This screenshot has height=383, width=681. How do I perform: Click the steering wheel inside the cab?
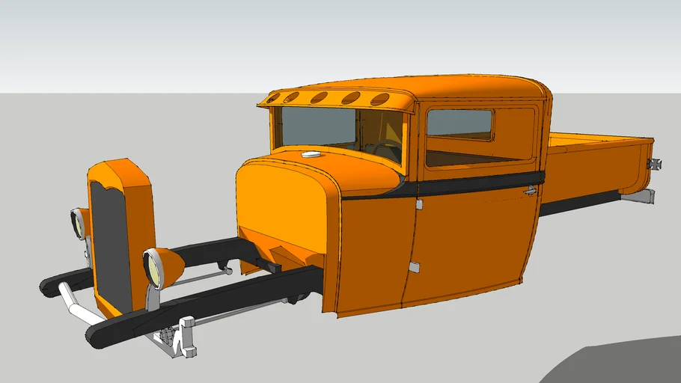385,149
